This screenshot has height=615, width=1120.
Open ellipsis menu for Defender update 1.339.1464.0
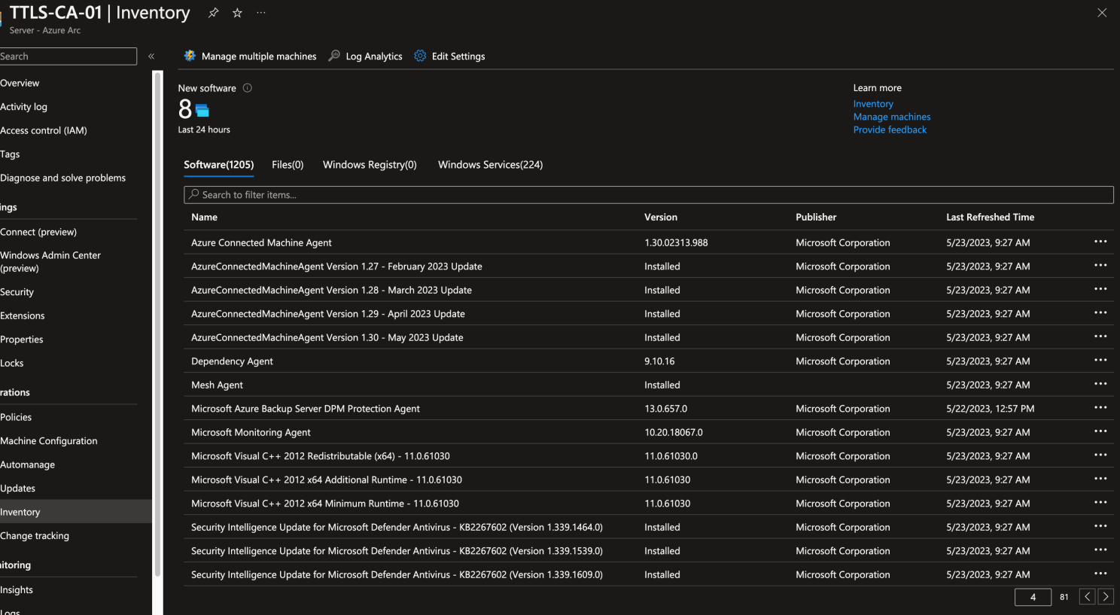coord(1100,526)
